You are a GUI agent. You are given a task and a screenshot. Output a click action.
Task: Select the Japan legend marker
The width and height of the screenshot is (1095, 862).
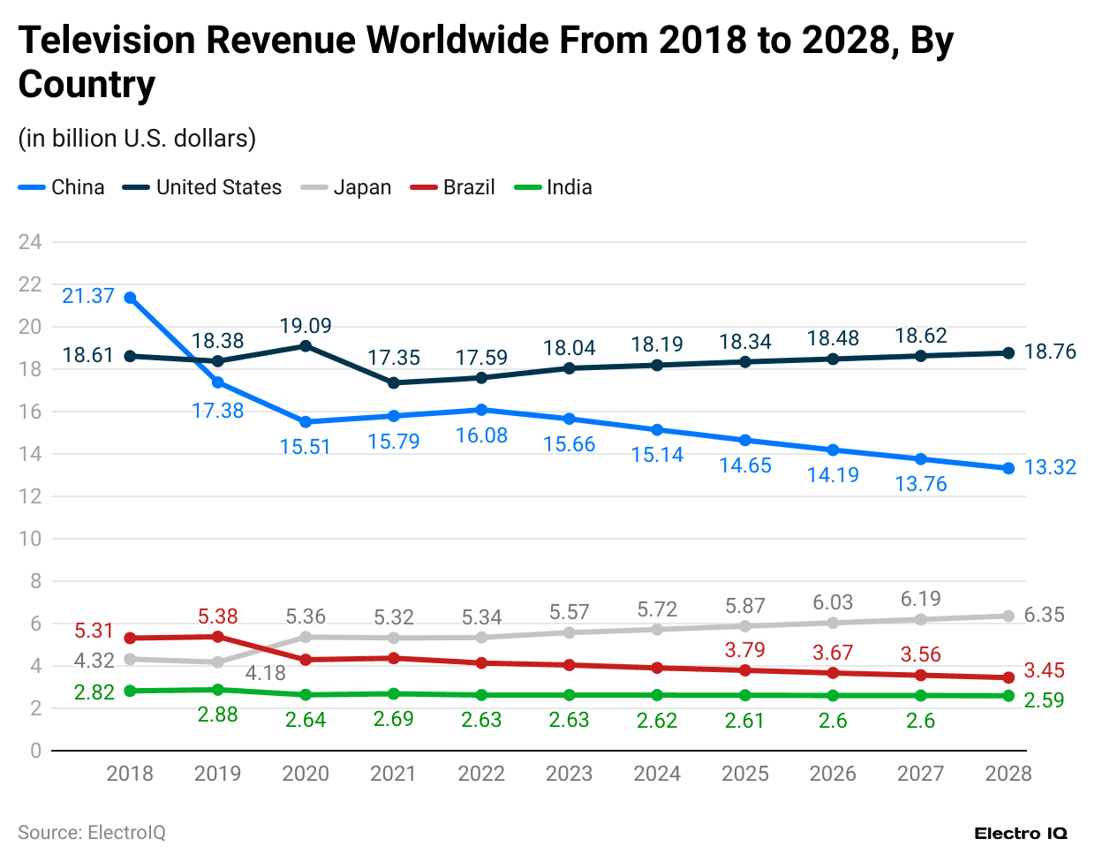(313, 187)
